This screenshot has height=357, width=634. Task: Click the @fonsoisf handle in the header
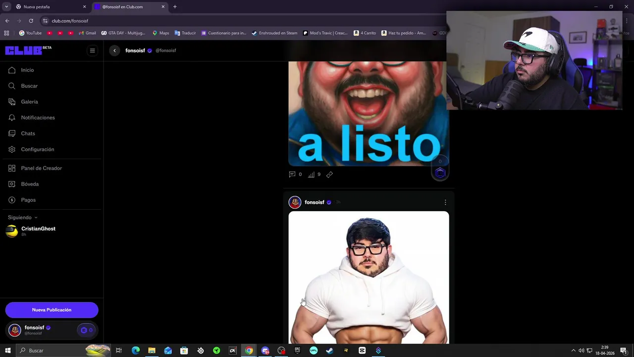pos(166,51)
